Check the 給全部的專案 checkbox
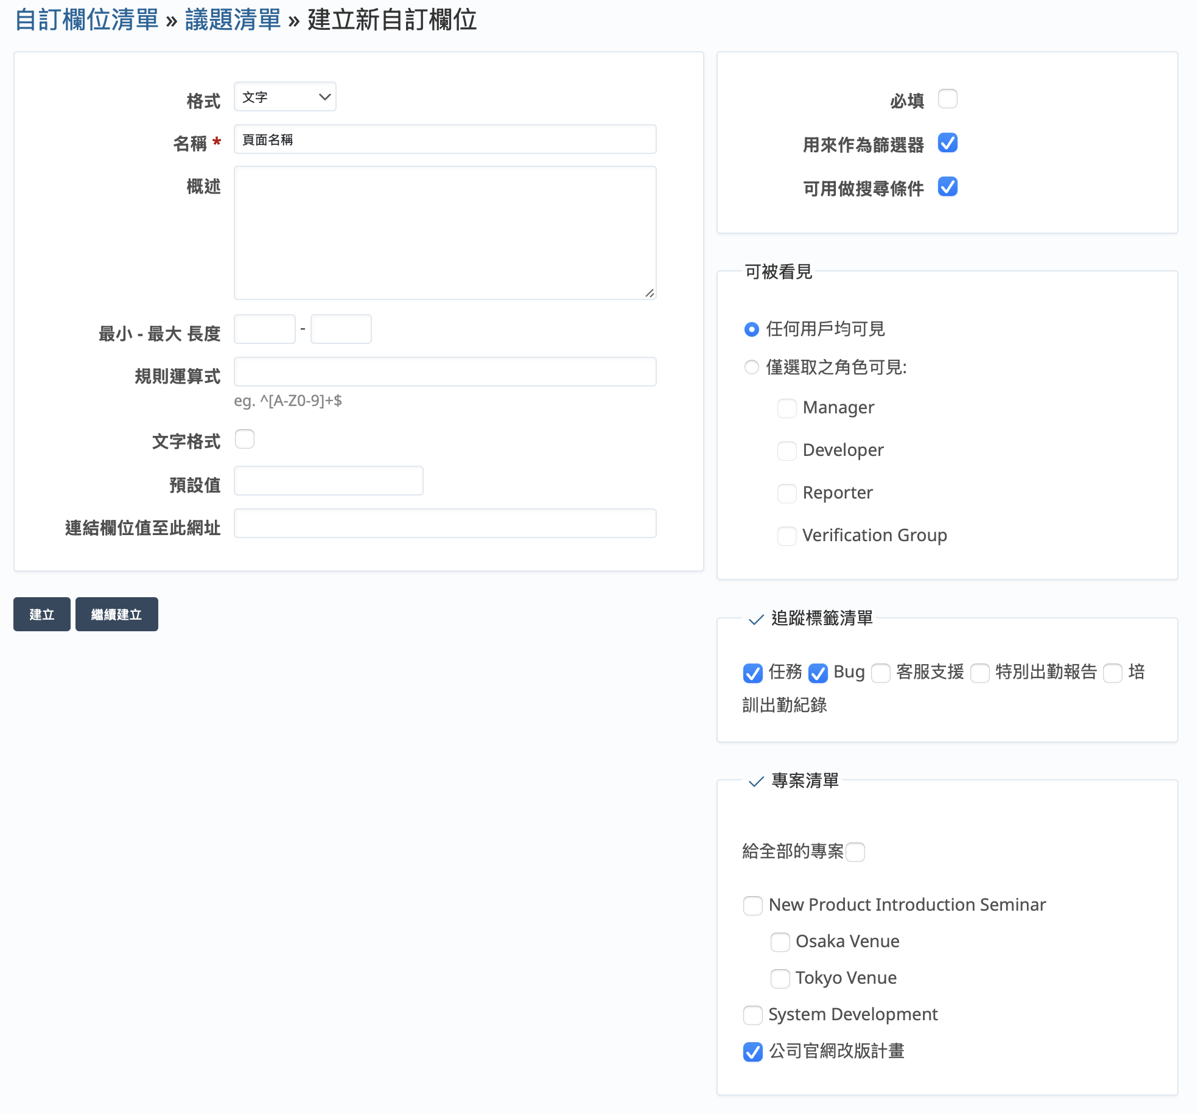Screen dimensions: 1198x1114 pos(855,852)
